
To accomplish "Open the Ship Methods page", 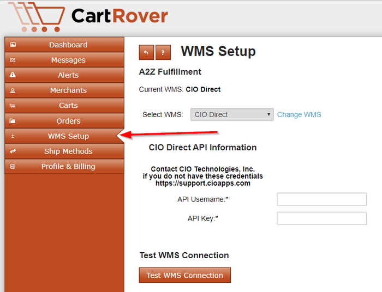I will click(x=64, y=151).
